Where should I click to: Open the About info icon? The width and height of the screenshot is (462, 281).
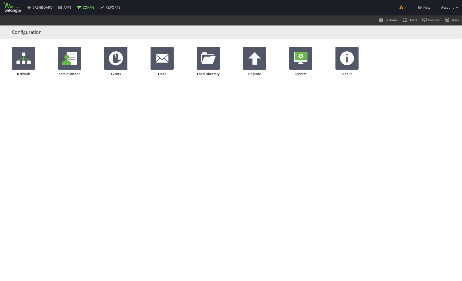347,58
